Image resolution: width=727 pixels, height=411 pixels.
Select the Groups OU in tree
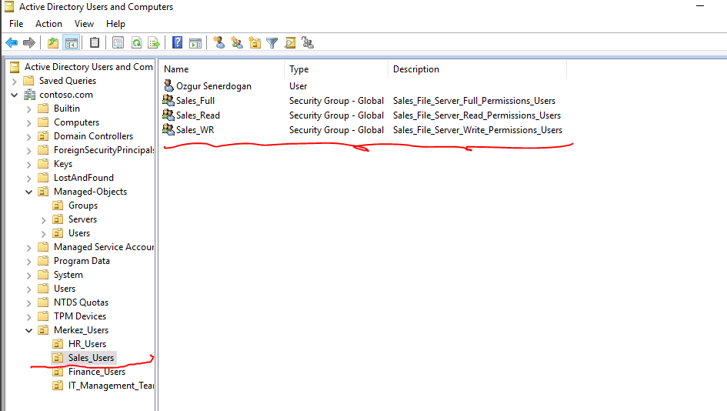pyautogui.click(x=83, y=205)
